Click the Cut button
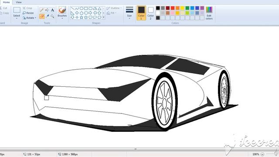This screenshot has height=157, width=279. coord(3,8)
